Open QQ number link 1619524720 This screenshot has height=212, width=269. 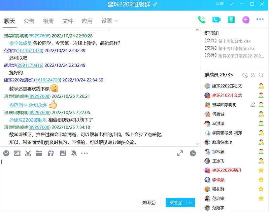coord(48,80)
